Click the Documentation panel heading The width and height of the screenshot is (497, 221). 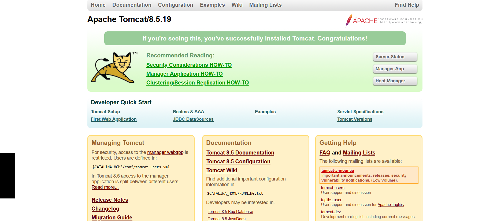229,143
